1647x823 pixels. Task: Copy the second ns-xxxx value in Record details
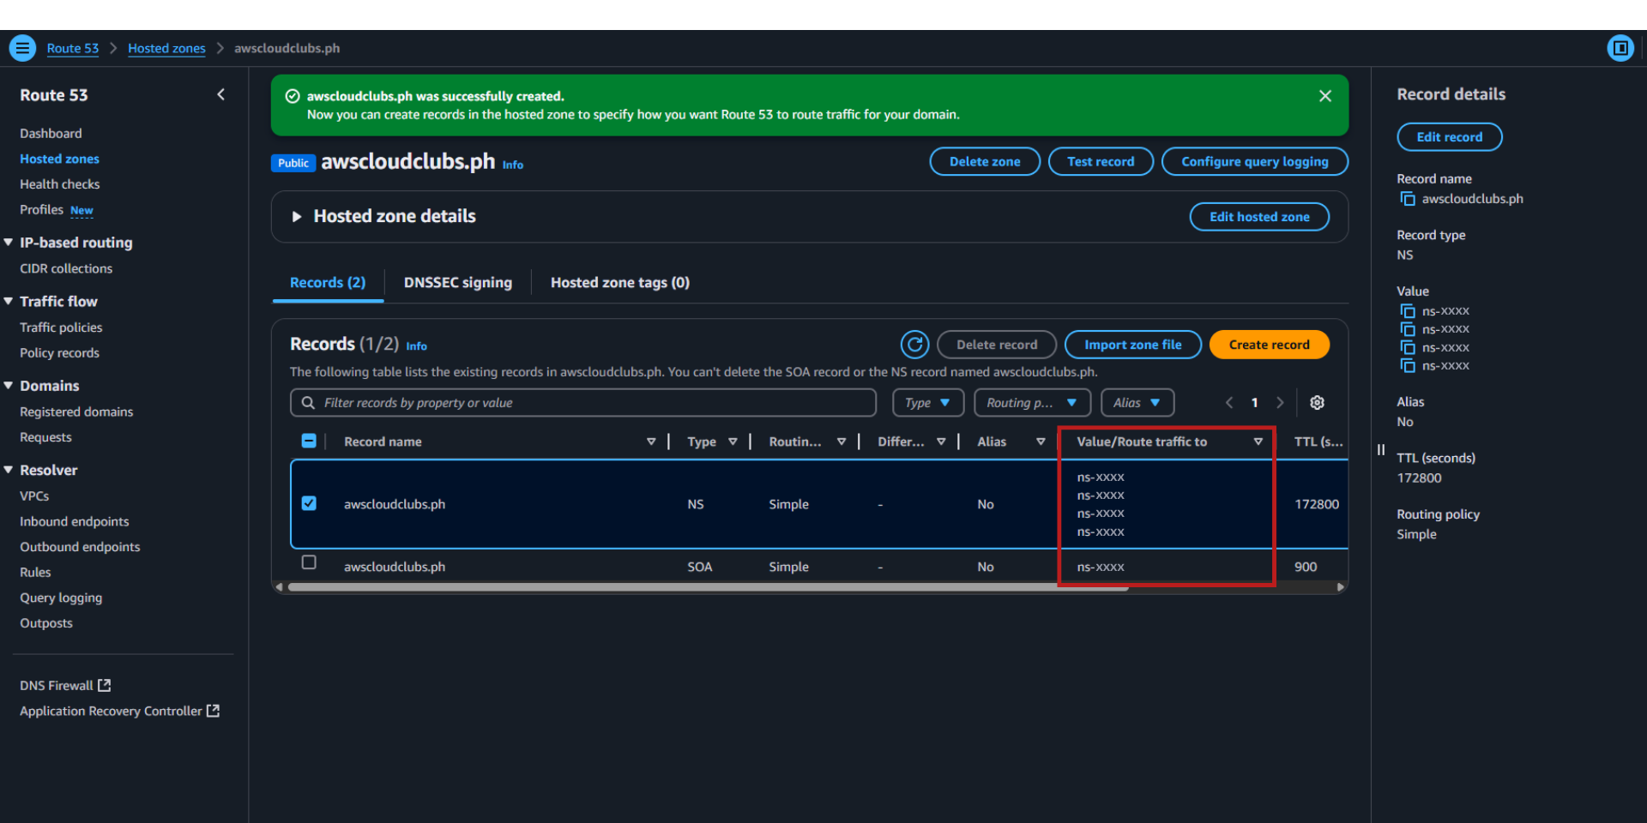click(x=1408, y=329)
